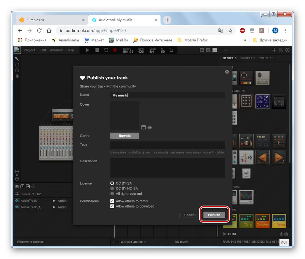Click the Tags input field
This screenshot has width=305, height=259.
click(x=168, y=145)
